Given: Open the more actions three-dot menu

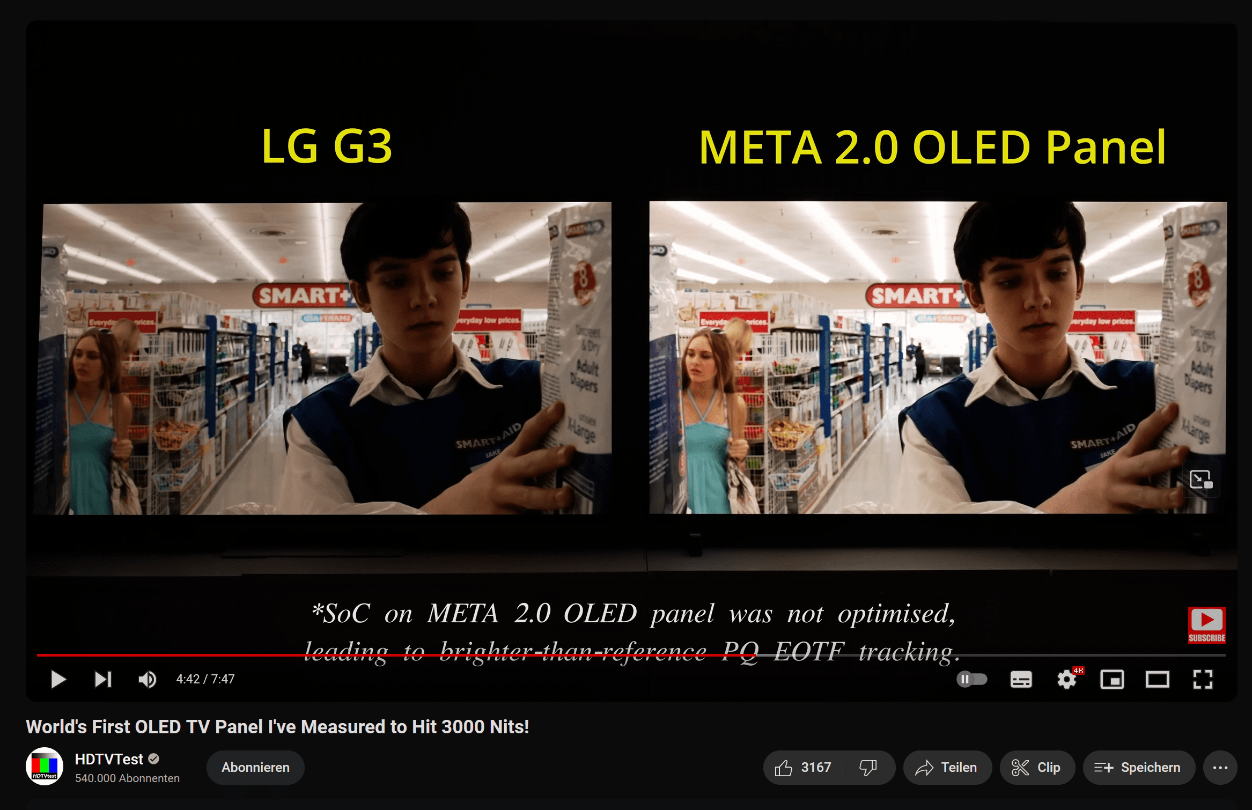Looking at the screenshot, I should tap(1220, 768).
